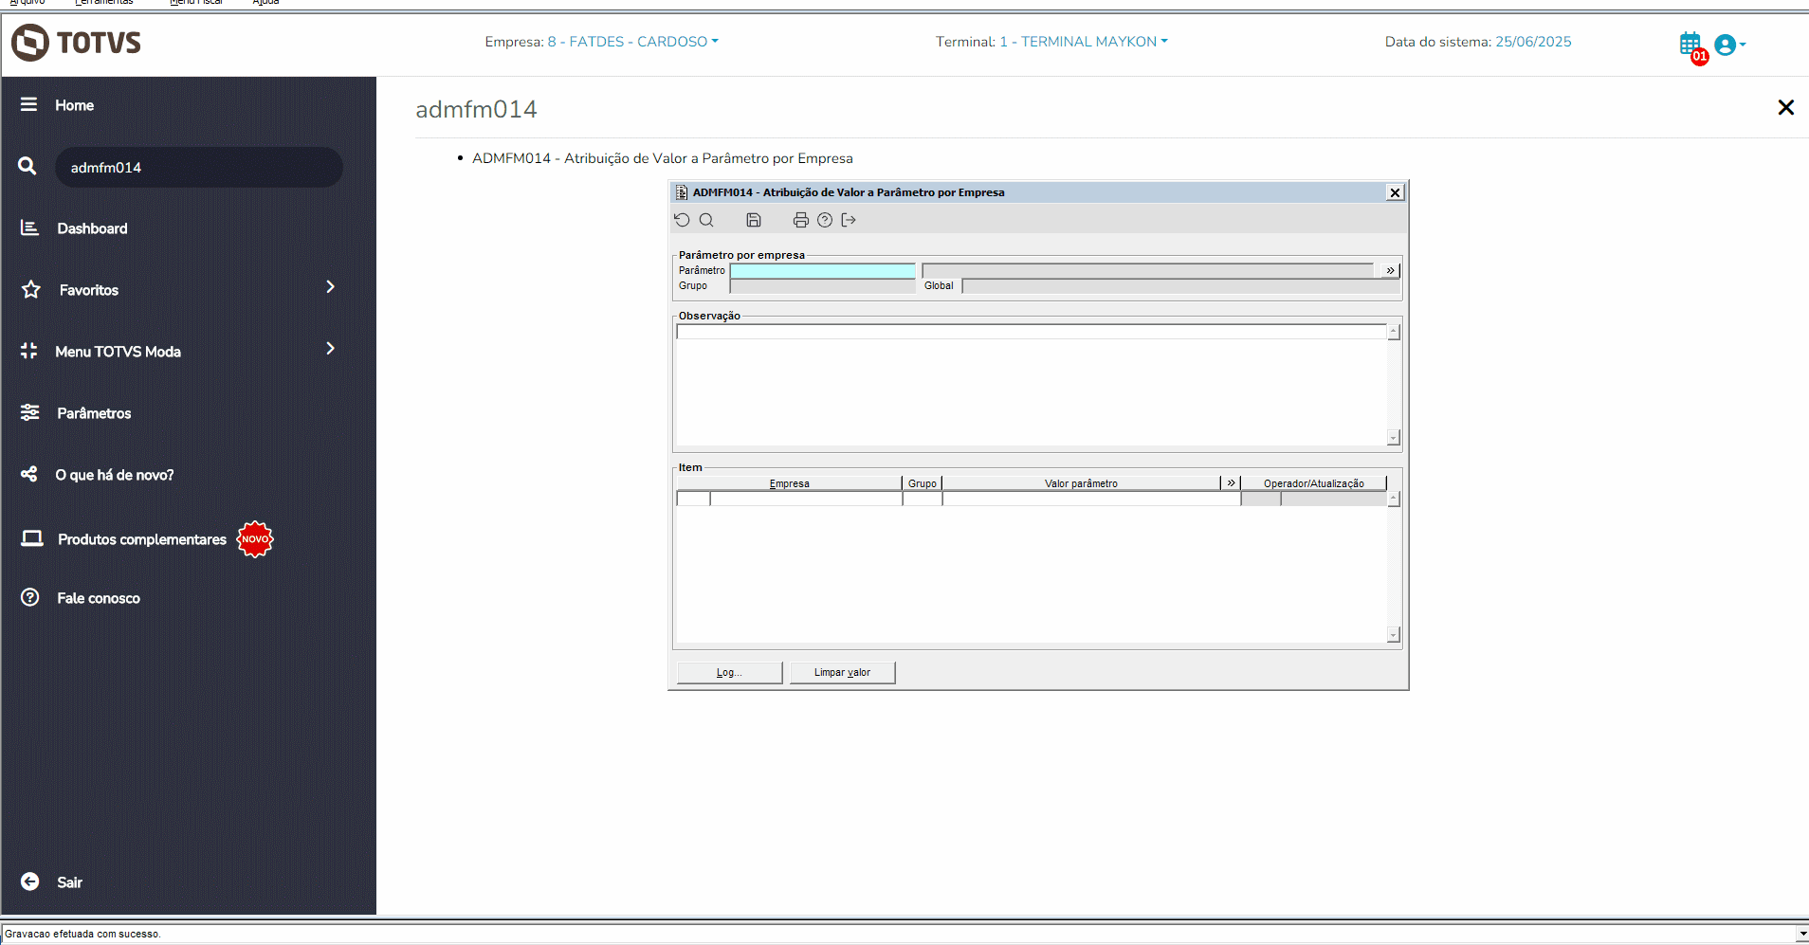Close the ADMFM014 dialog window
This screenshot has width=1809, height=945.
coord(1396,192)
